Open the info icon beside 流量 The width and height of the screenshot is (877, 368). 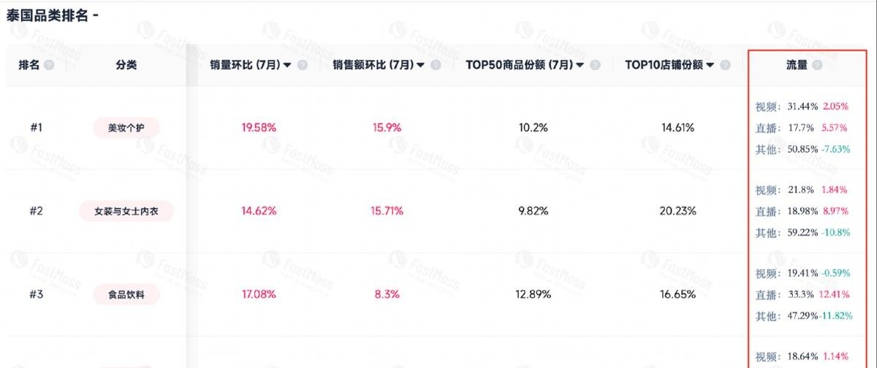tap(817, 65)
